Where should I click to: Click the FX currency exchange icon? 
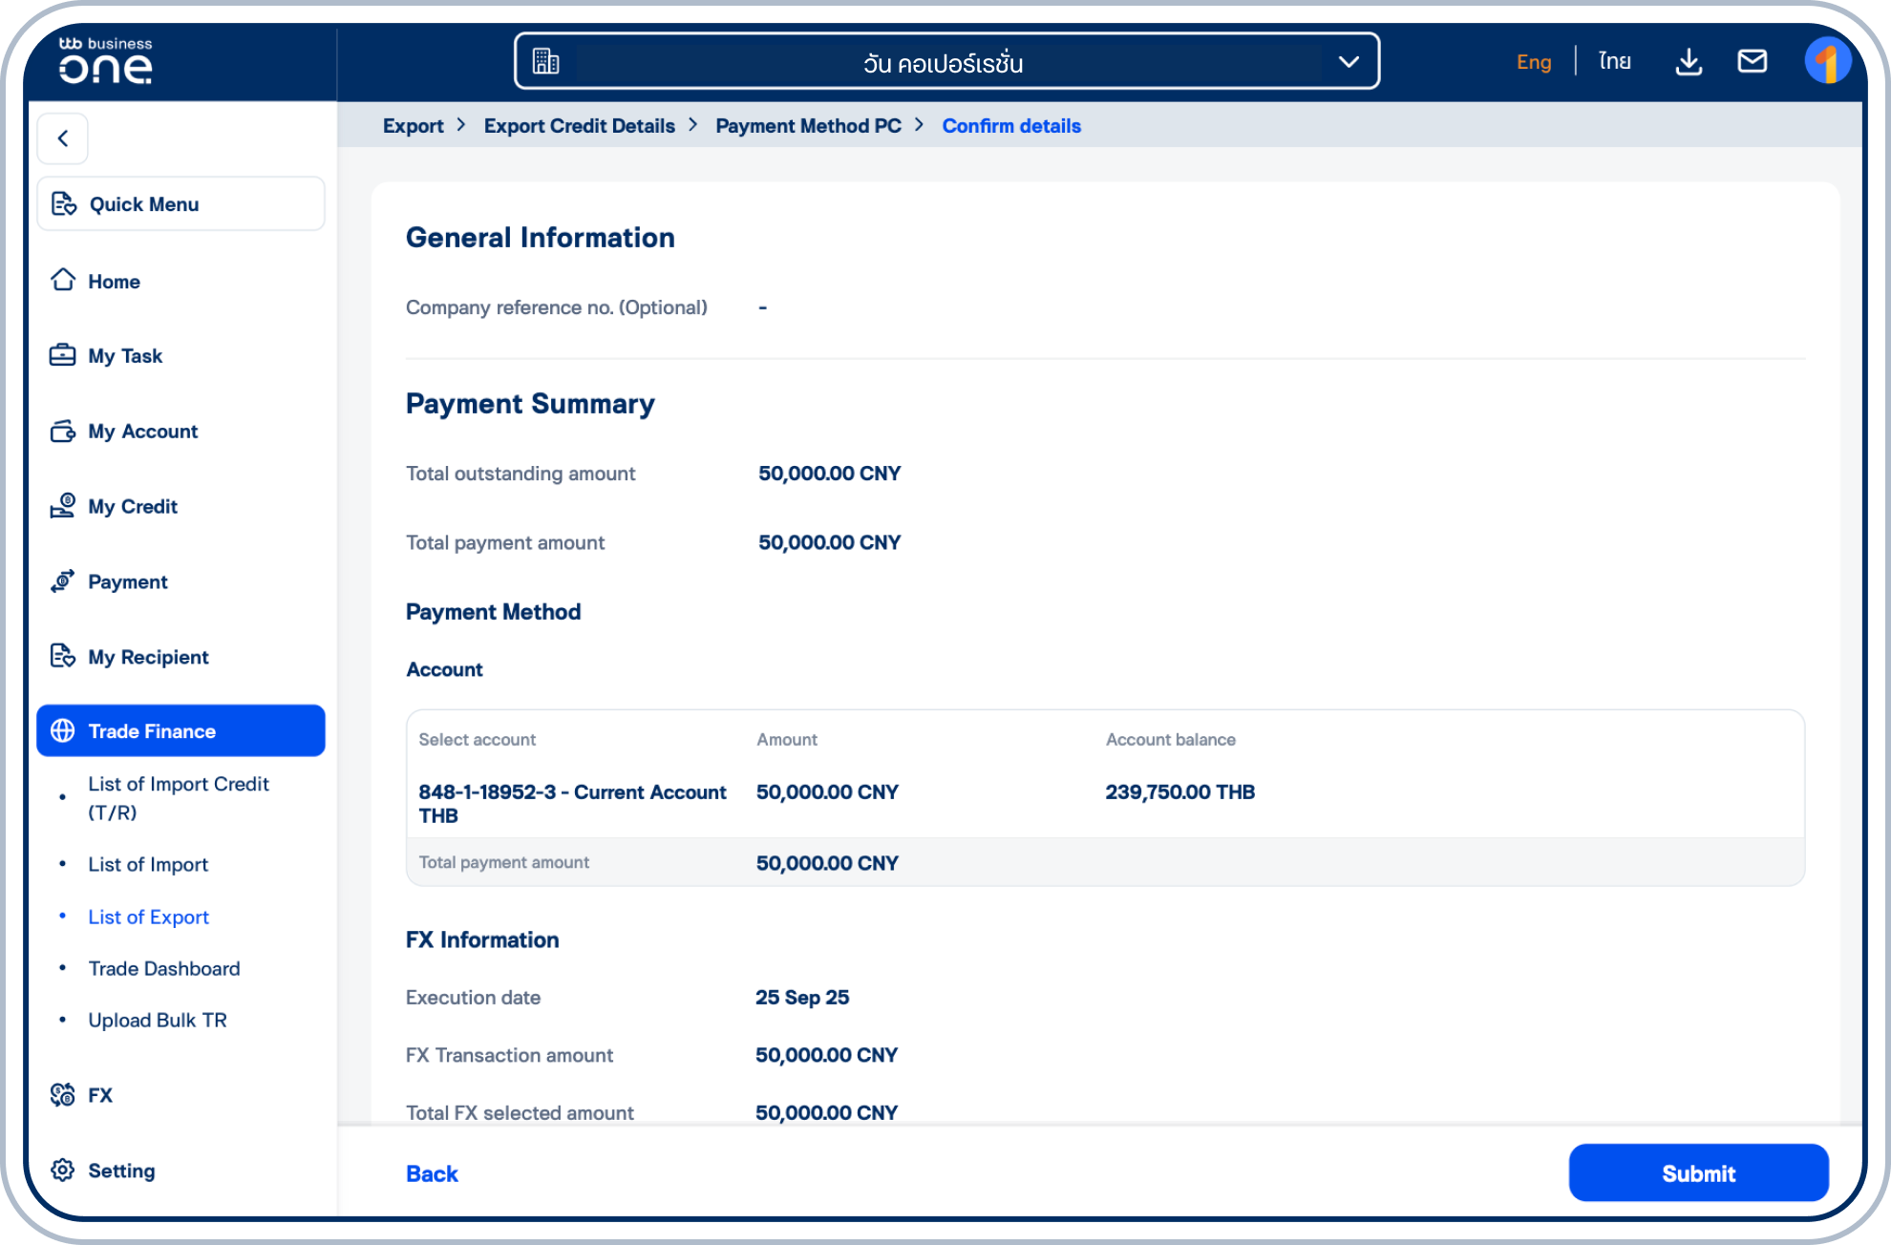63,1095
